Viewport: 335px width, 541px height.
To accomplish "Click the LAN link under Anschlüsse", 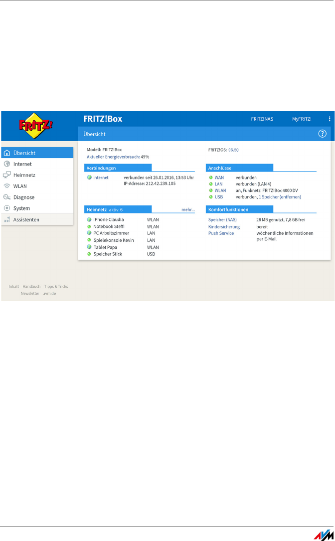I will (x=218, y=184).
